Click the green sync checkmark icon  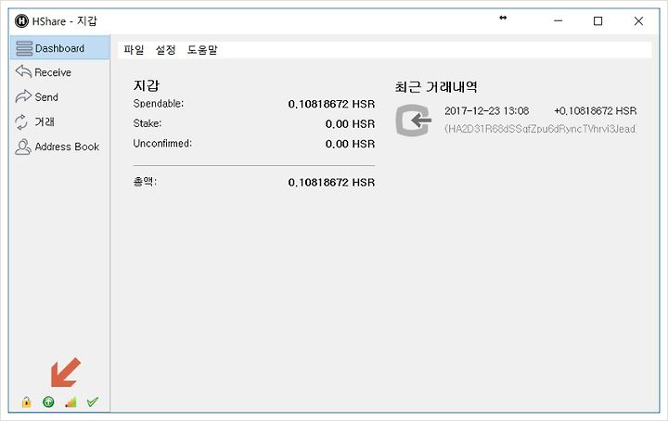pos(93,401)
